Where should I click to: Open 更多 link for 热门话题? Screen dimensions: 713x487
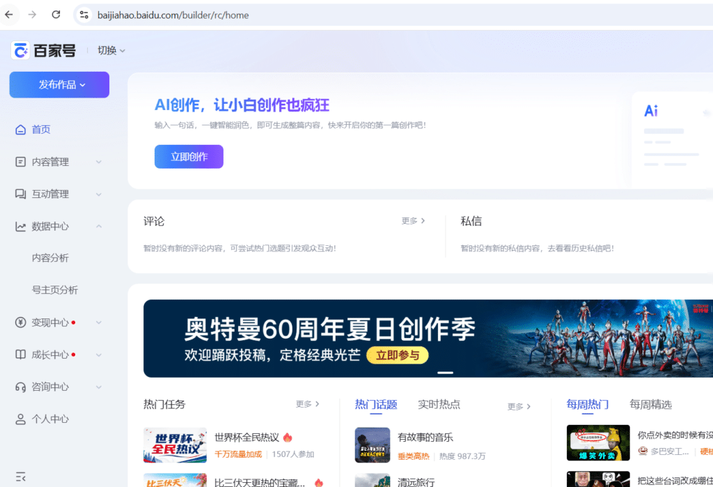519,406
